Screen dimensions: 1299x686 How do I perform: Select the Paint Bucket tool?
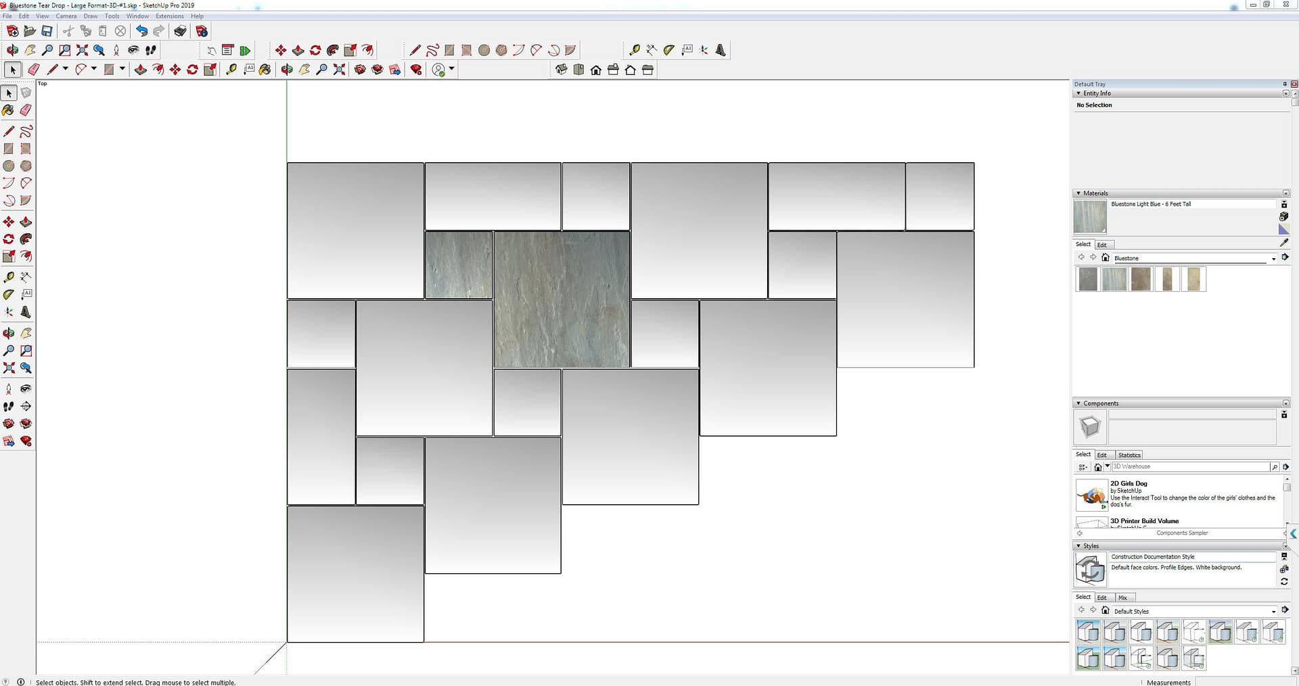8,110
